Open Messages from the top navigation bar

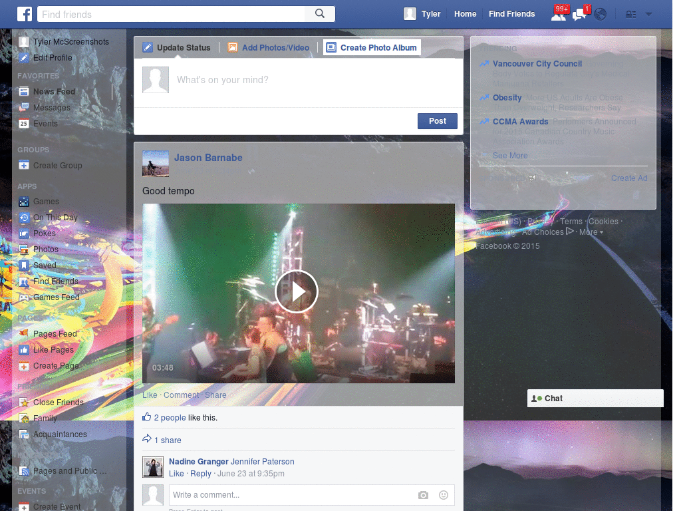(579, 13)
